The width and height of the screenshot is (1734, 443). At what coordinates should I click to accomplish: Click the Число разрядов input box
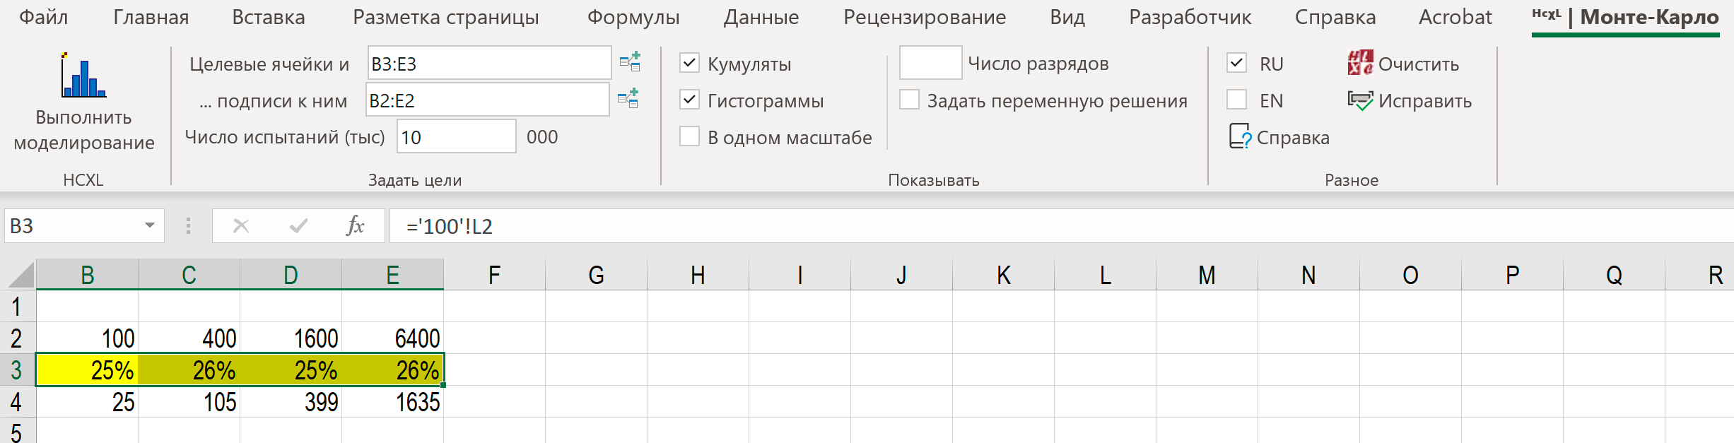pyautogui.click(x=930, y=63)
